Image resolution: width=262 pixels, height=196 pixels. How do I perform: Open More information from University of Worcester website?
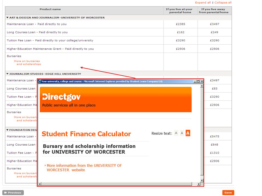(x=84, y=168)
